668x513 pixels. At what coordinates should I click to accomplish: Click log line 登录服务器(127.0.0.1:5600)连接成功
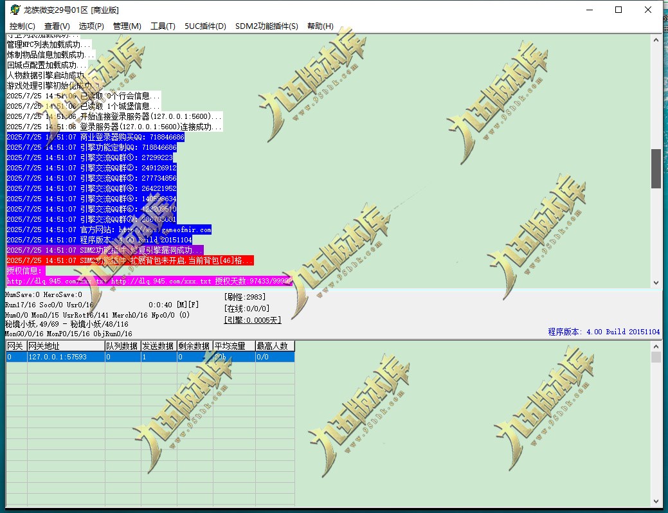[x=114, y=127]
